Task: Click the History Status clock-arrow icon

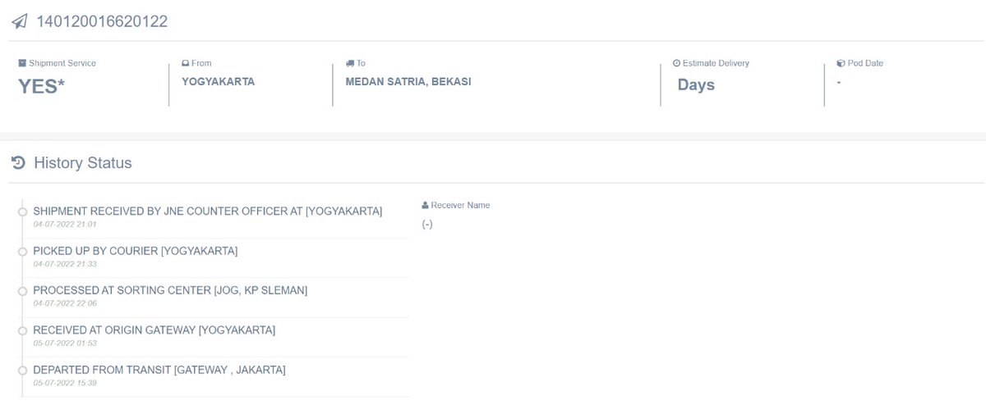Action: [x=18, y=163]
